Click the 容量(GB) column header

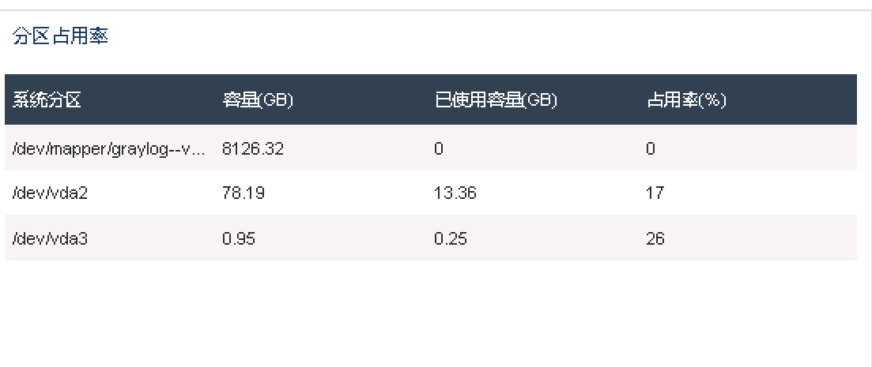[x=259, y=100]
